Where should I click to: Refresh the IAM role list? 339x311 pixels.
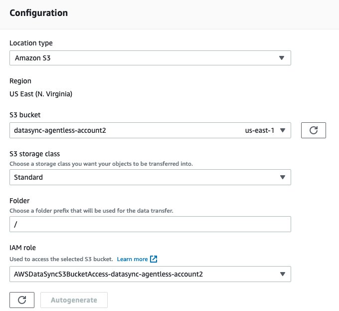pos(22,300)
